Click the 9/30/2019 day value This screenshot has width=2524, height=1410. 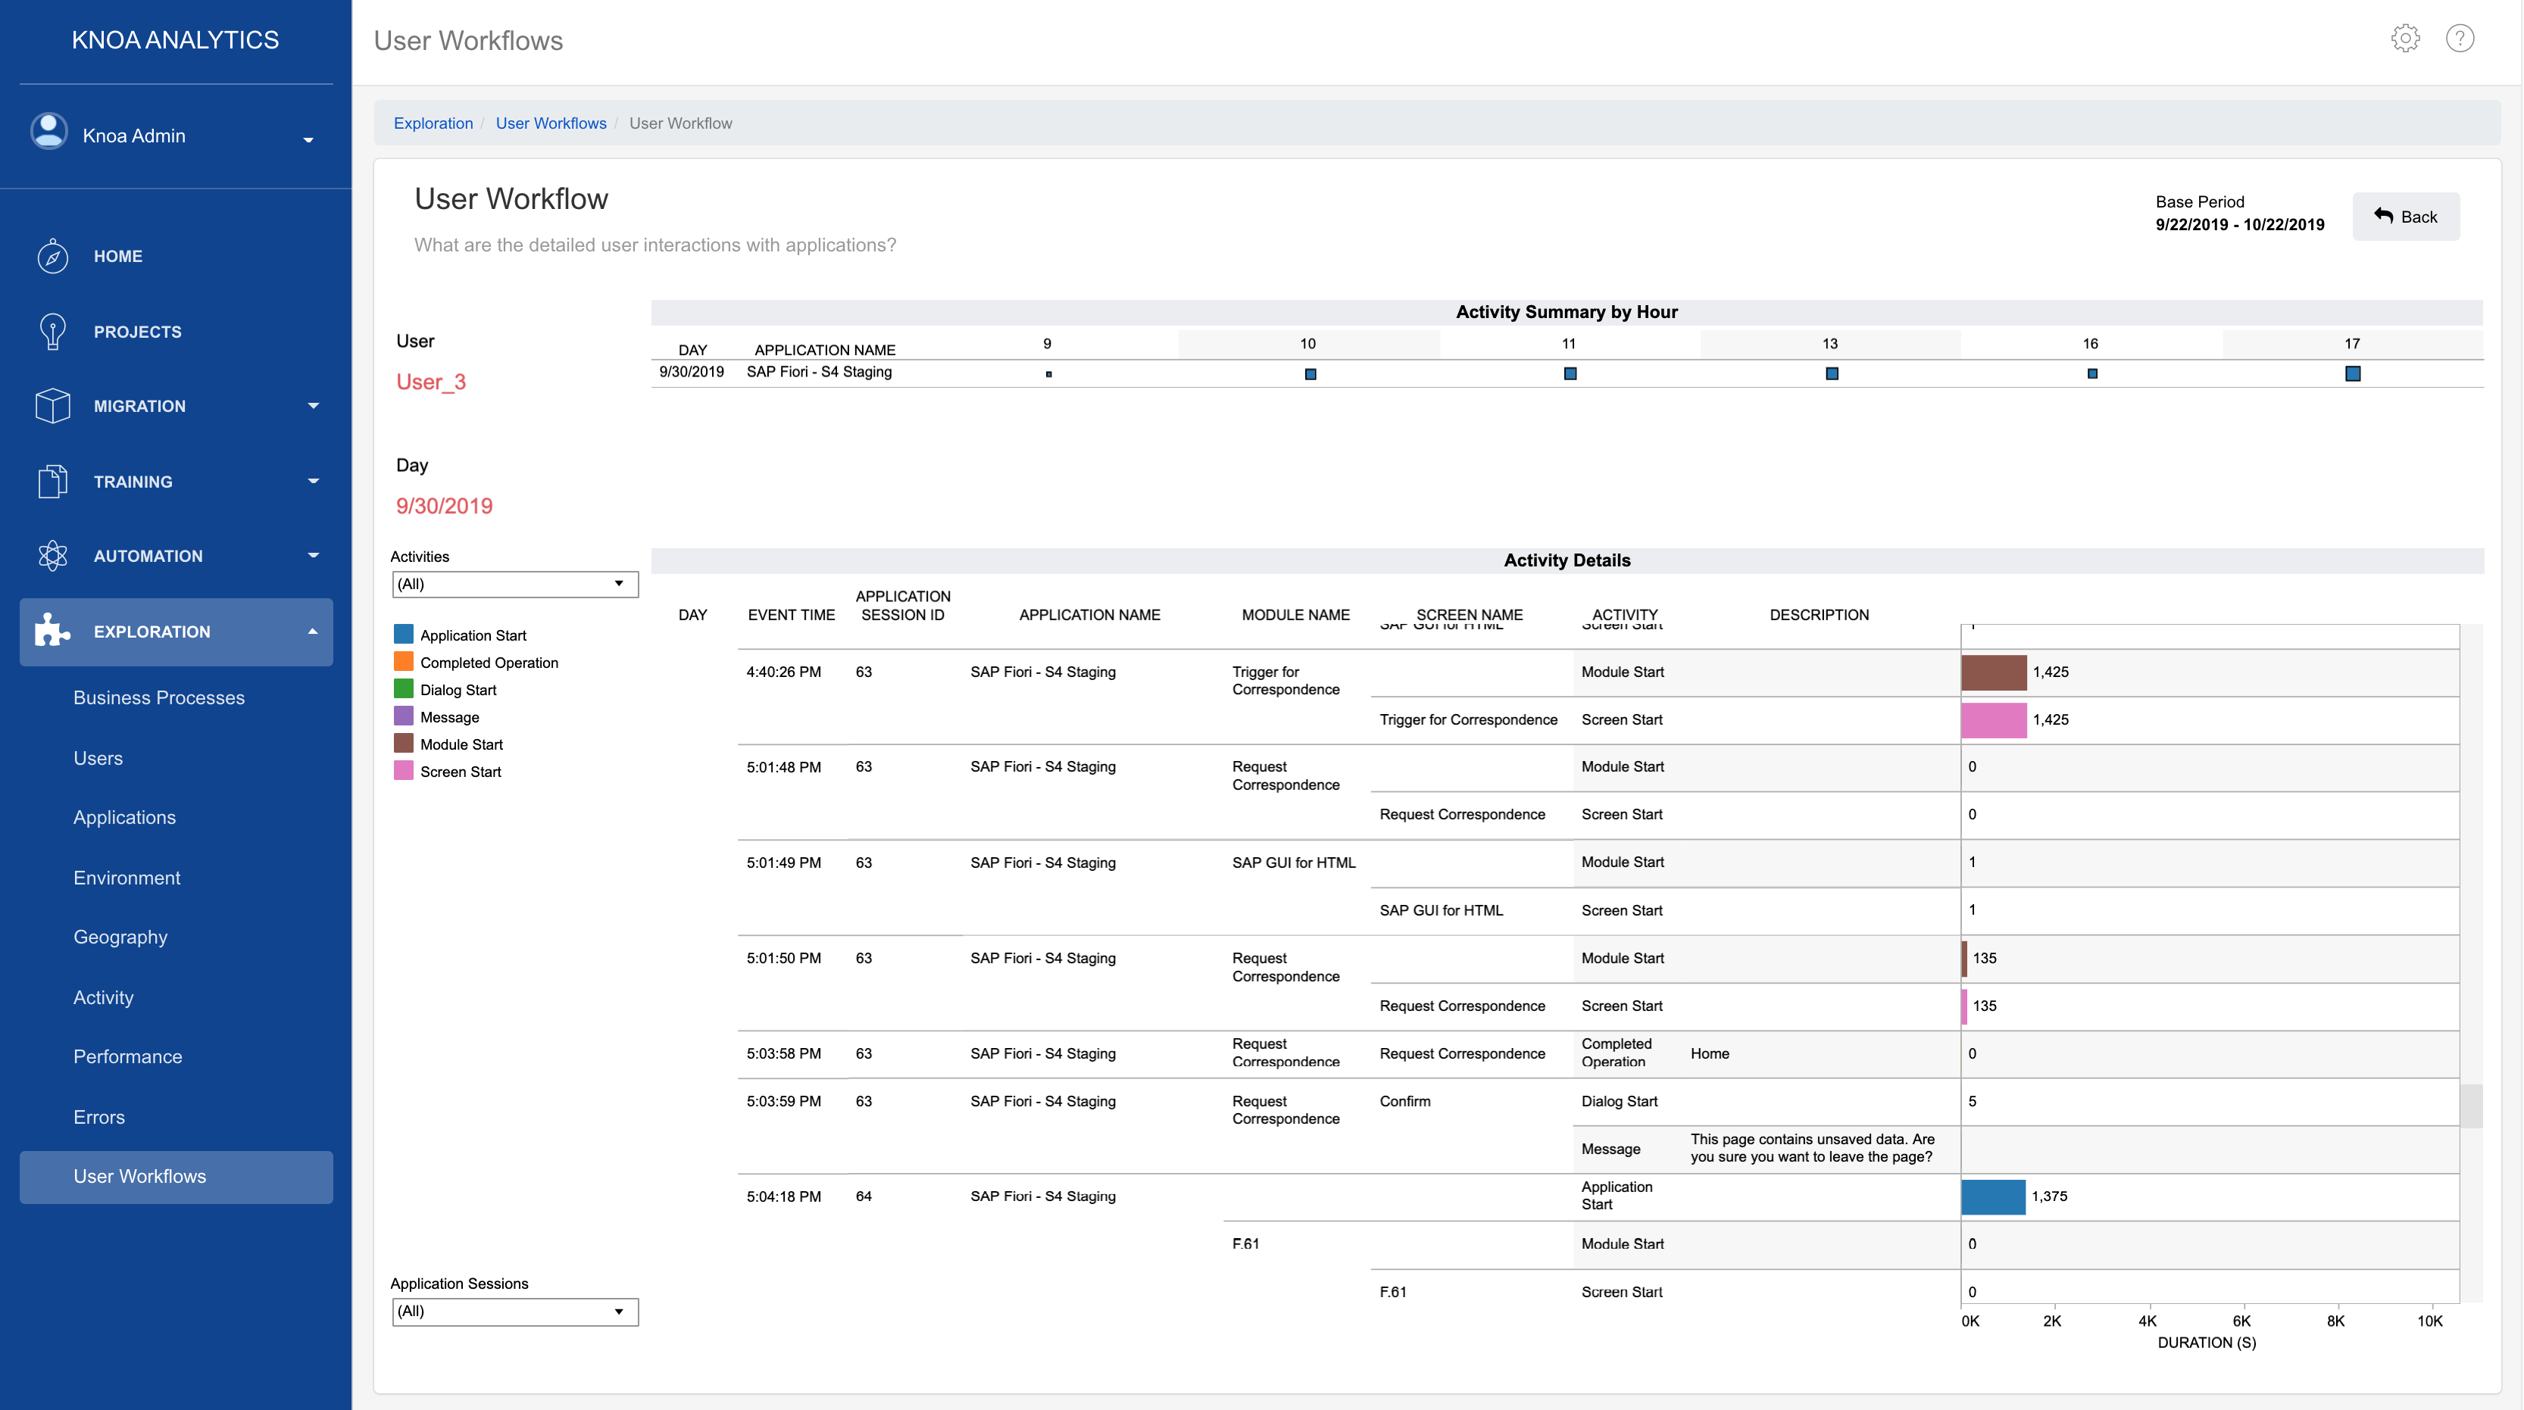(444, 505)
